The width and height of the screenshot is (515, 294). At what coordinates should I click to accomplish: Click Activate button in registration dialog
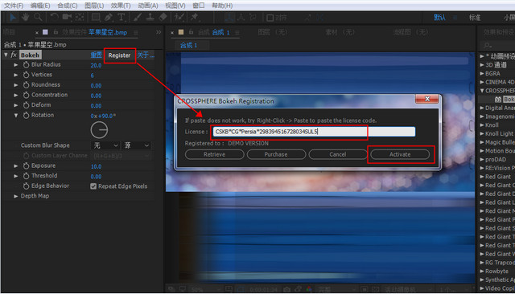[400, 154]
